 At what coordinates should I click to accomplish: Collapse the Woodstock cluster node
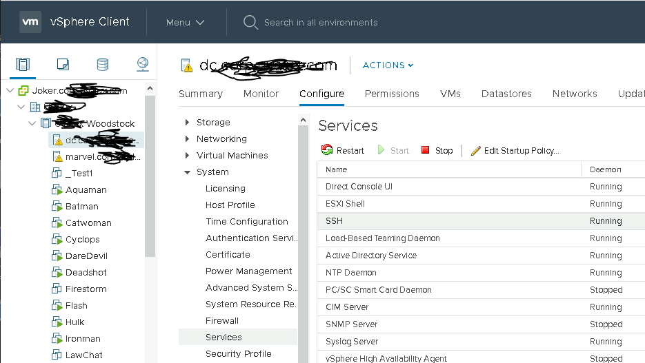[x=32, y=123]
